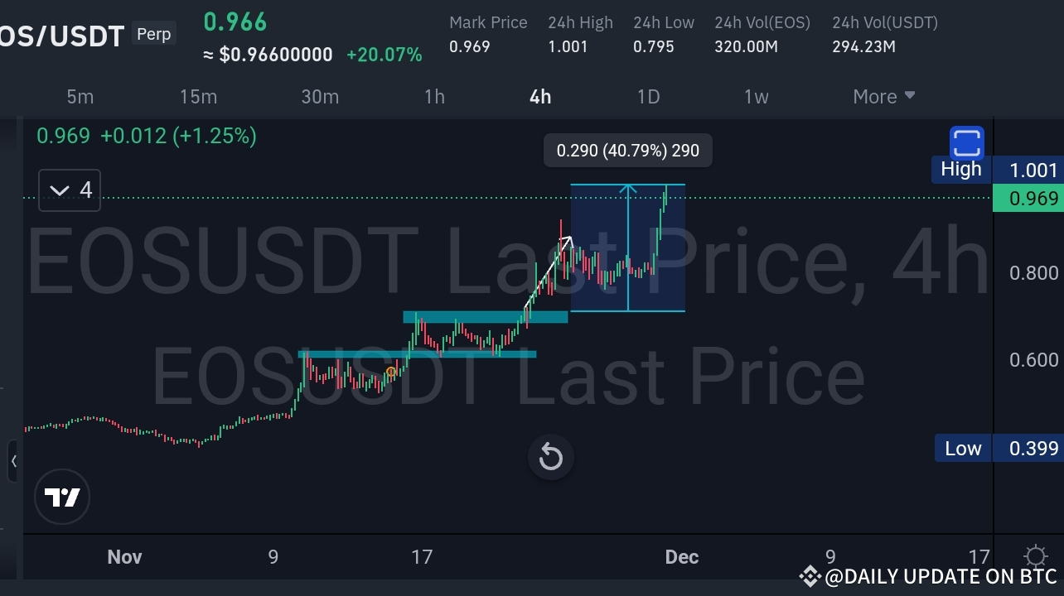
Task: Click the Perp badge next to the pair name
Action: pos(153,34)
